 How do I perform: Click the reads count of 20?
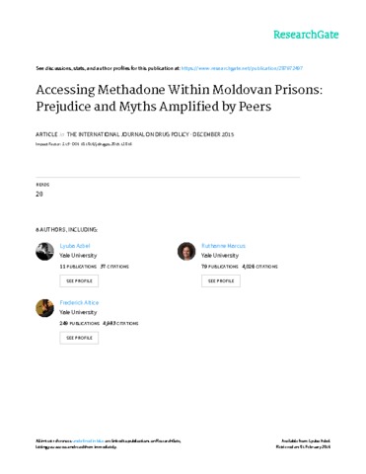39,194
